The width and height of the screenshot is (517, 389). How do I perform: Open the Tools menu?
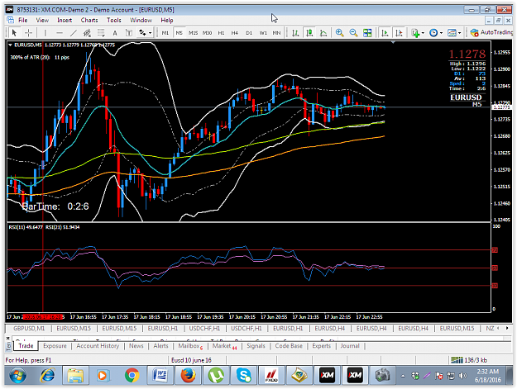[114, 20]
